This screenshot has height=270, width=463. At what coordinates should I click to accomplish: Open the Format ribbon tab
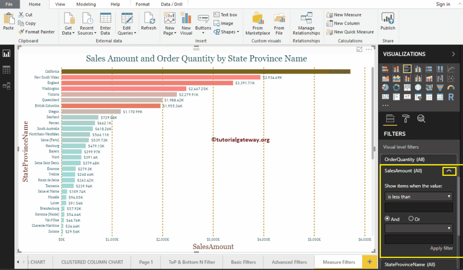143,4
